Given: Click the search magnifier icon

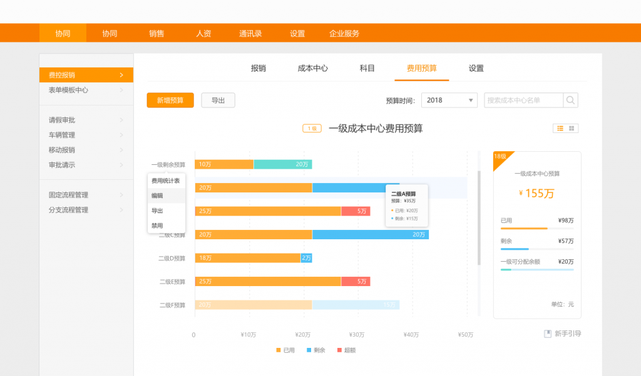Looking at the screenshot, I should pyautogui.click(x=570, y=100).
